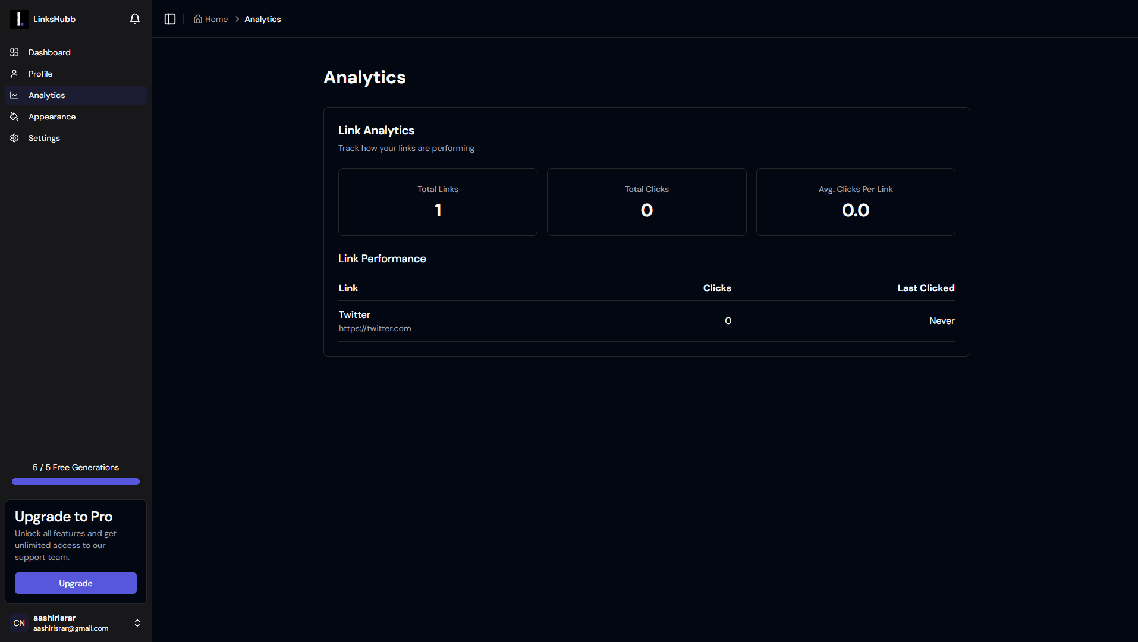Viewport: 1138px width, 642px height.
Task: Click the Free Generations progress bar
Action: [75, 481]
